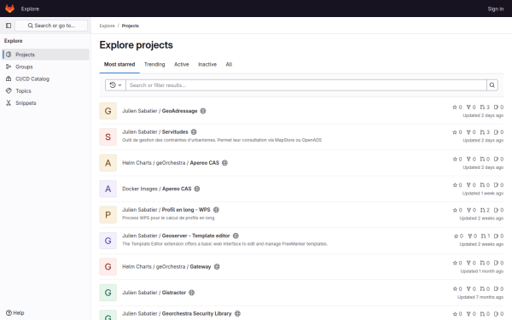Click Explore in the top bar
The width and height of the screenshot is (512, 320).
pos(30,9)
